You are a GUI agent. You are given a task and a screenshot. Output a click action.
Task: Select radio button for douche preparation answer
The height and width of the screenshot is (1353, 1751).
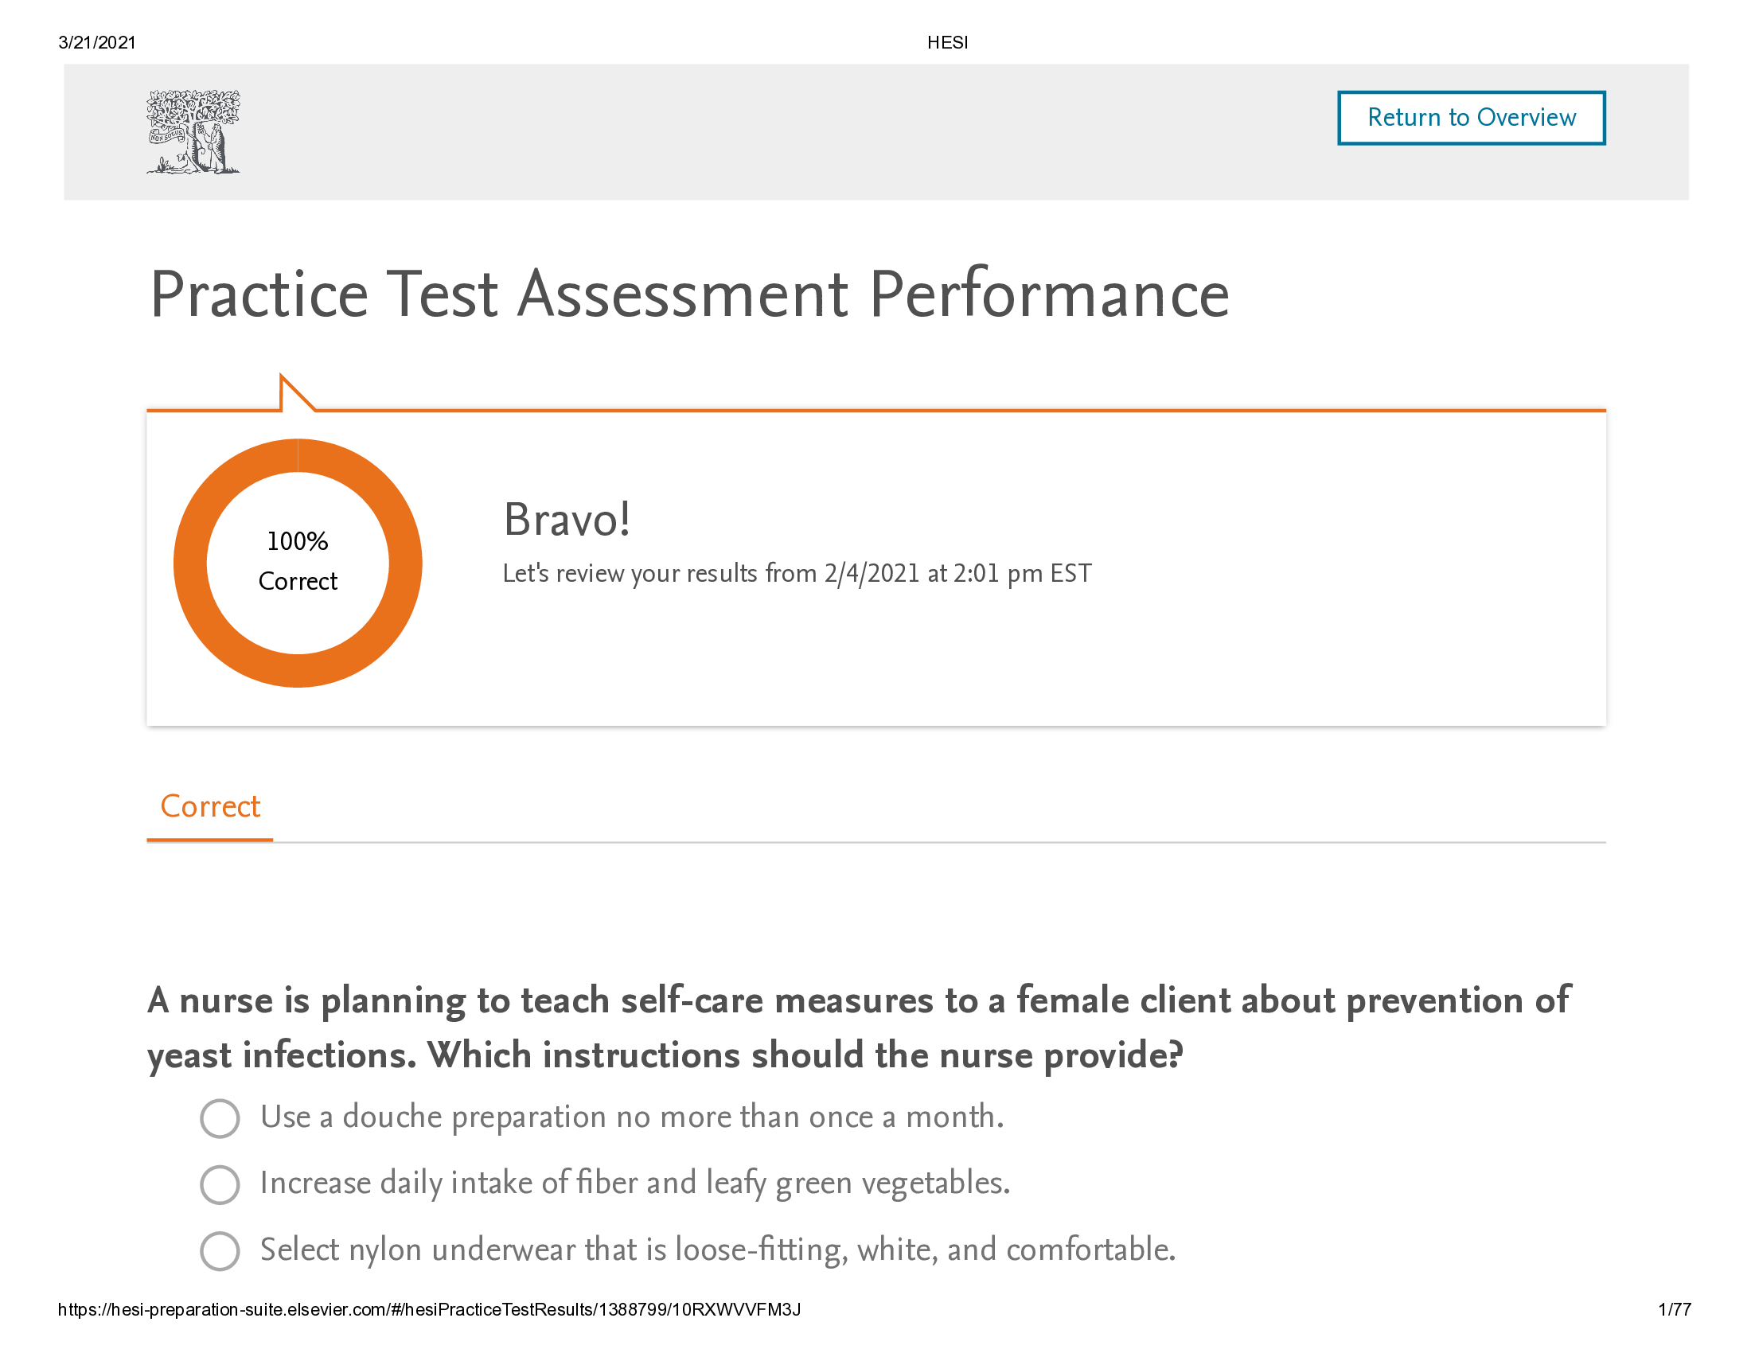click(219, 1119)
